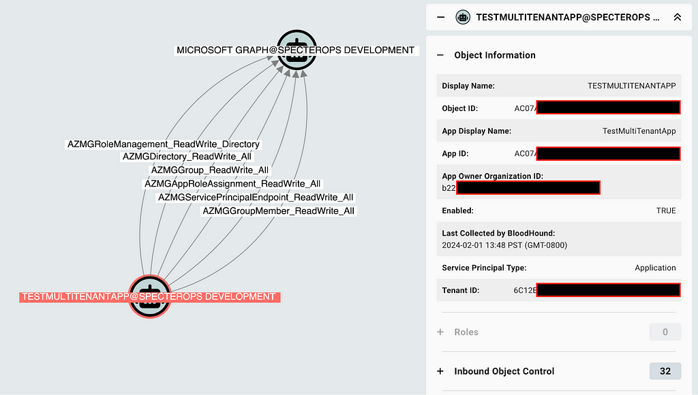
Task: Select the TestMultiTenantApp node icon in graph
Action: pyautogui.click(x=149, y=296)
